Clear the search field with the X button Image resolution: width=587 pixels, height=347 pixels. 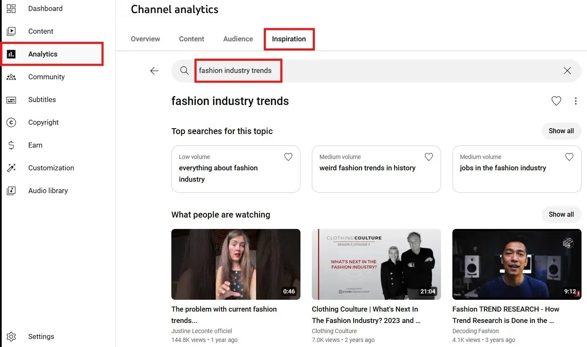[567, 71]
